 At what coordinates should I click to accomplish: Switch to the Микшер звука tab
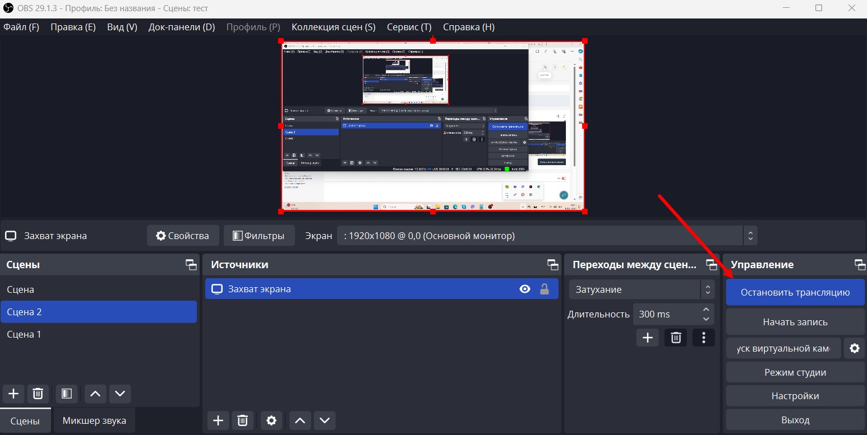point(94,420)
